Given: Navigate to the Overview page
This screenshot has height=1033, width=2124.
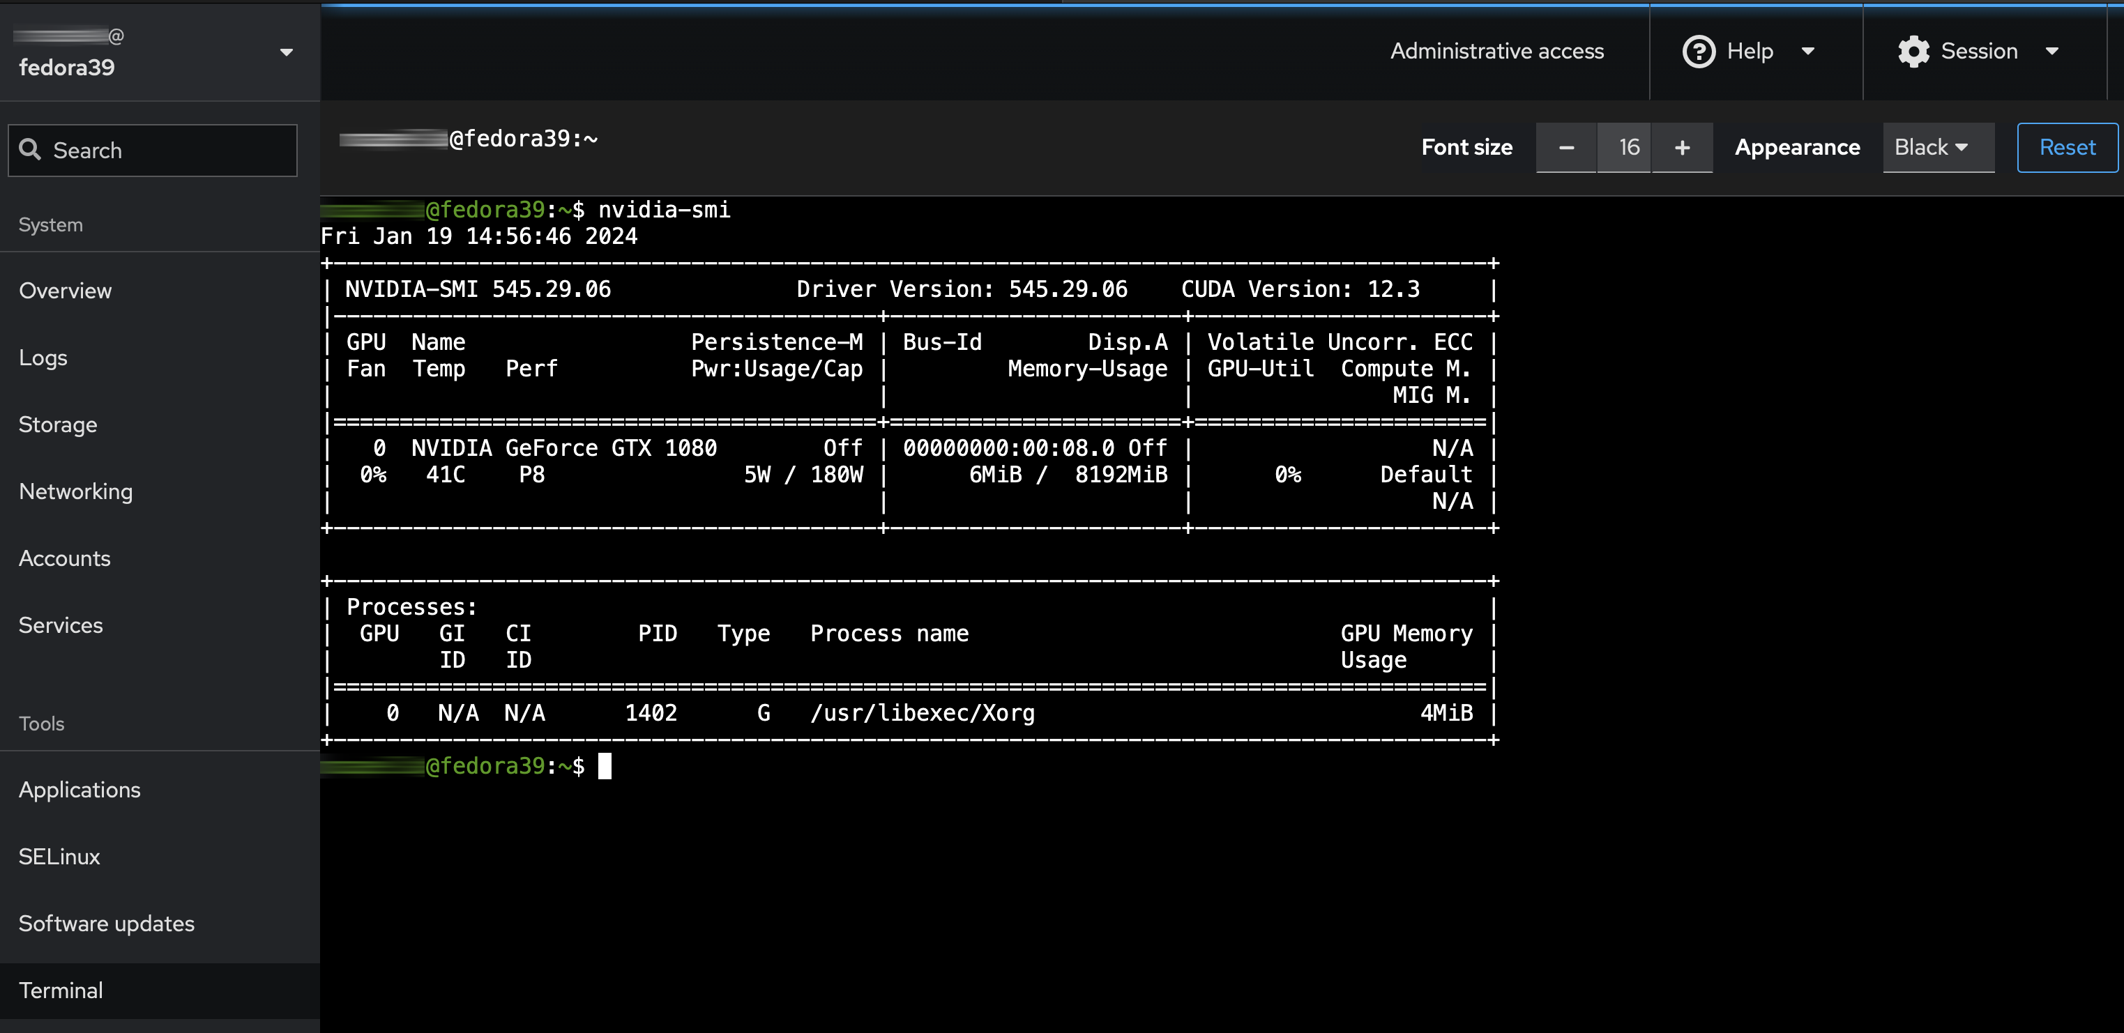Looking at the screenshot, I should pos(65,290).
